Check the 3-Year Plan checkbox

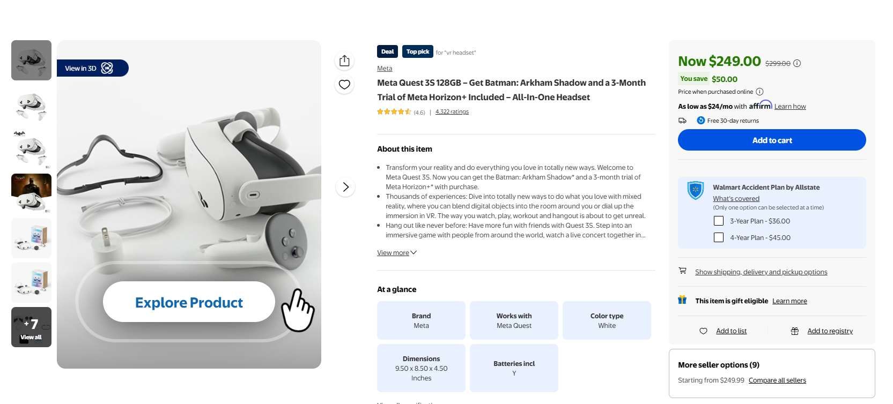click(x=719, y=221)
